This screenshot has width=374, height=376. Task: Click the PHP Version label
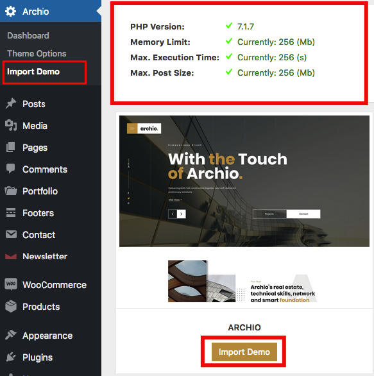(157, 26)
